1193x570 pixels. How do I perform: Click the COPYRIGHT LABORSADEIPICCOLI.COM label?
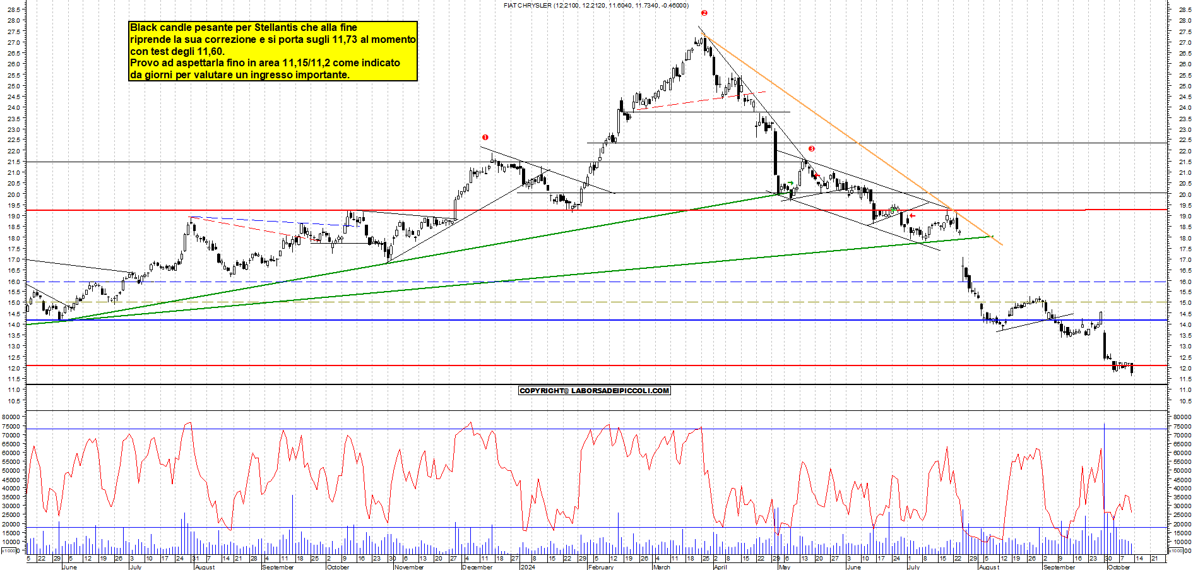tap(594, 391)
